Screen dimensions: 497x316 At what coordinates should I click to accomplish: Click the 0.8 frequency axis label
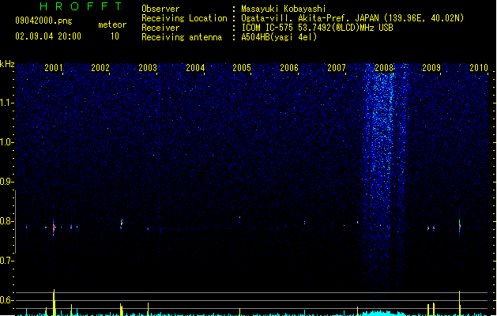click(6, 221)
